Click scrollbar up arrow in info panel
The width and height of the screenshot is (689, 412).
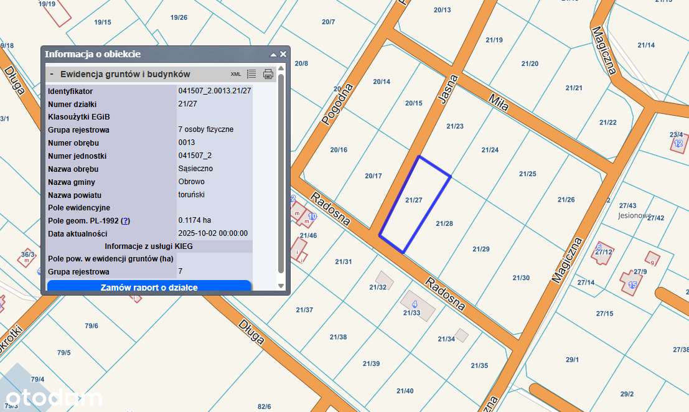coord(281,68)
